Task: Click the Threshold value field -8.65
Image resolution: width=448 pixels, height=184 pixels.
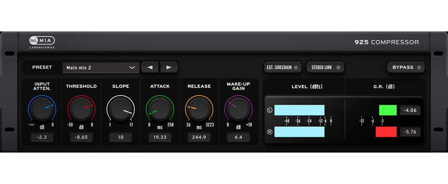Action: (81, 137)
